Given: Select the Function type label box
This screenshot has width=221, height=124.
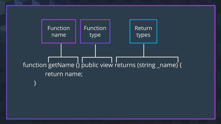Looking at the screenshot, I should point(95,31).
